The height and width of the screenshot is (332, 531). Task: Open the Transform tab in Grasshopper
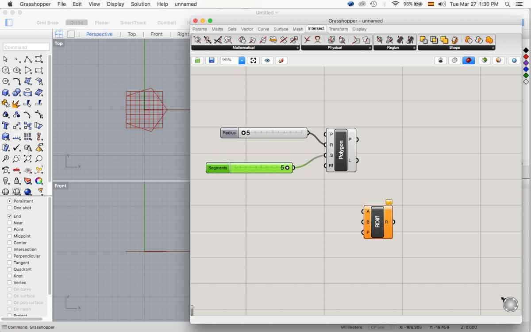coord(338,29)
